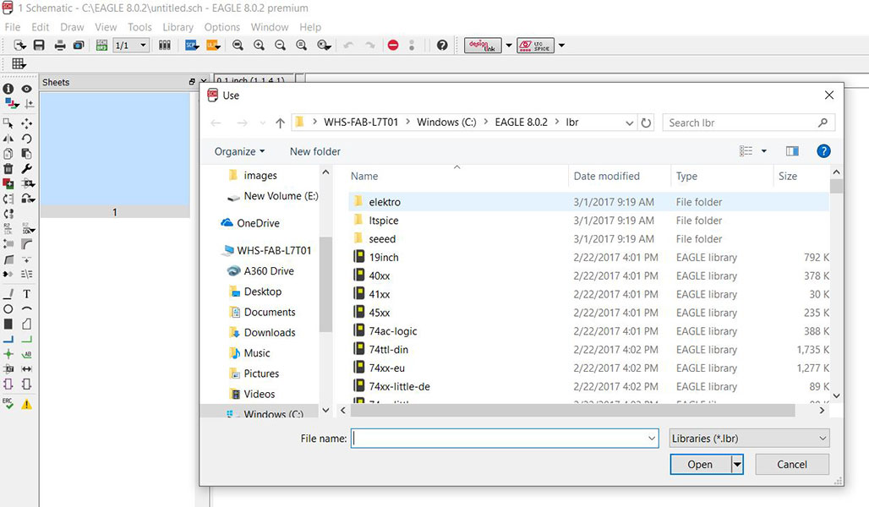Image resolution: width=869 pixels, height=507 pixels.
Task: Select the Delete trash tool
Action: coord(8,168)
